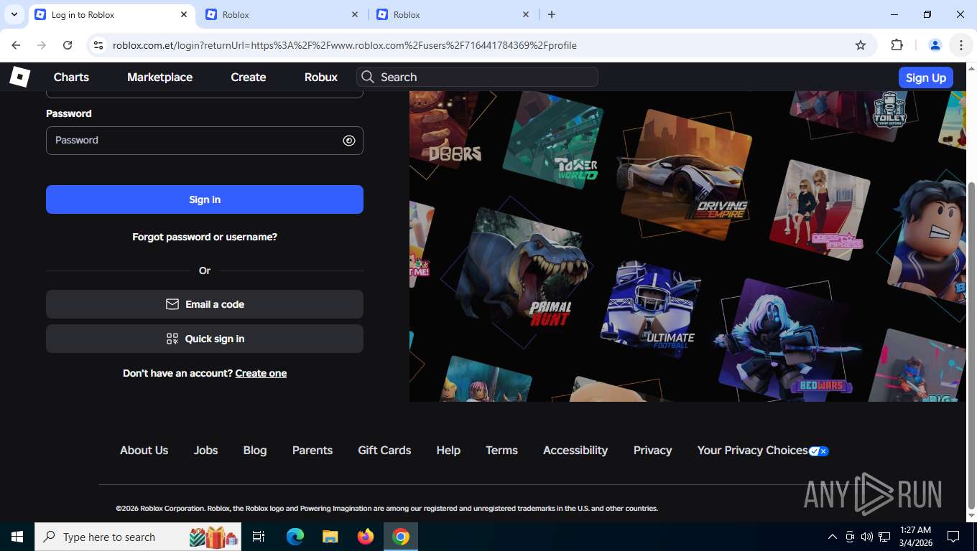The height and width of the screenshot is (551, 977).
Task: Click the Sign Up button
Action: click(x=926, y=77)
